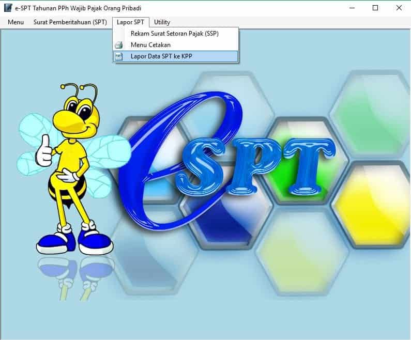Open the Utility menu
Viewport: 411px width, 340px height.
pyautogui.click(x=162, y=22)
